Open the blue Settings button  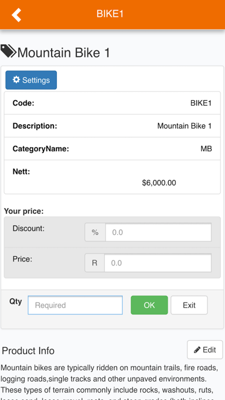click(x=31, y=80)
